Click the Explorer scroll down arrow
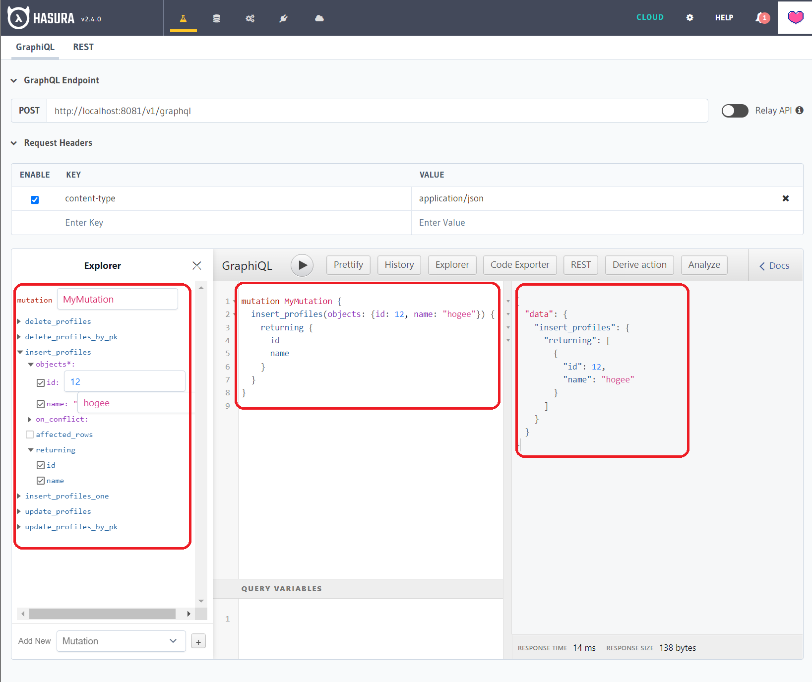This screenshot has height=682, width=812. (201, 601)
